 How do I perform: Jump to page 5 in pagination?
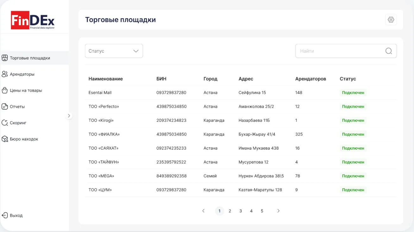point(262,211)
